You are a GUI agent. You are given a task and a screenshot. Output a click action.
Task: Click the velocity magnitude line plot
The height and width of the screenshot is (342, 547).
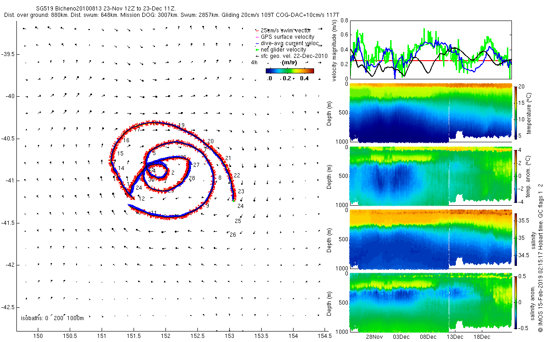(431, 49)
